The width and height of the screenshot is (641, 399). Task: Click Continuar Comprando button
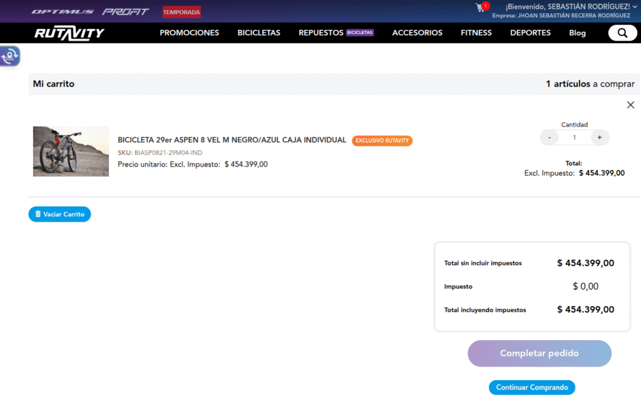tap(531, 387)
